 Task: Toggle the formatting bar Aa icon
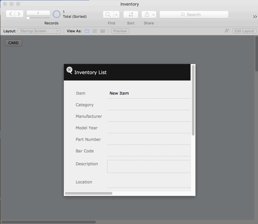[x=227, y=31]
